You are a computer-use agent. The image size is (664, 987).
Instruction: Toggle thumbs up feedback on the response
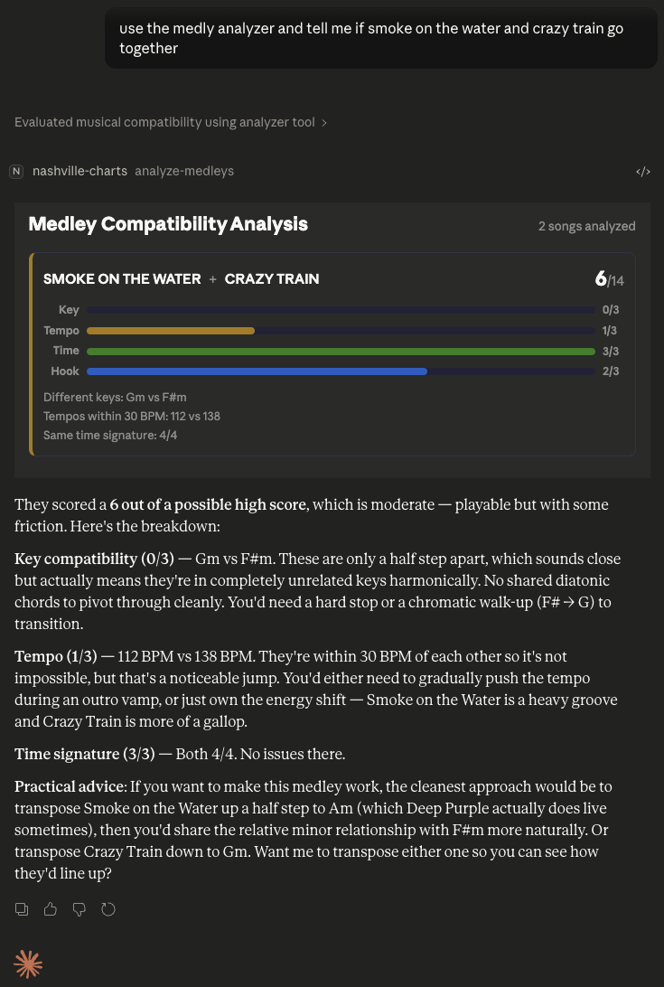coord(50,909)
